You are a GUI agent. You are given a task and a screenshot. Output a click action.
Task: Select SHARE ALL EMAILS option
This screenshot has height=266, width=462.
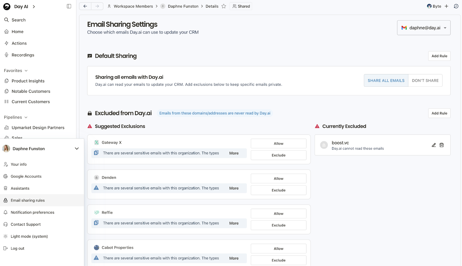point(386,81)
